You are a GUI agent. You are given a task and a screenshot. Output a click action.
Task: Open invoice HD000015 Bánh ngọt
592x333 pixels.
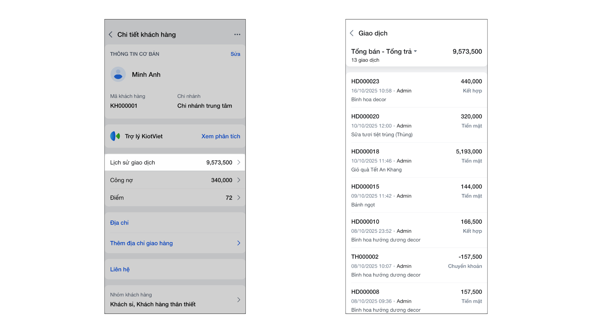tap(416, 195)
